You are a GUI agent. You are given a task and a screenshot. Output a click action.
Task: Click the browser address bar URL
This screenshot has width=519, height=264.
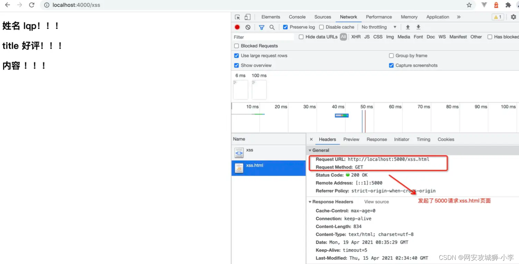(x=76, y=5)
